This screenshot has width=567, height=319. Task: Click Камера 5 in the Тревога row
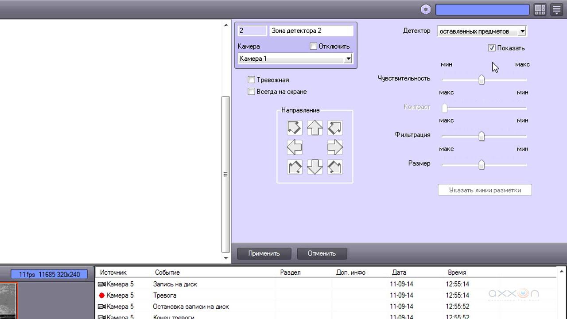coord(120,295)
